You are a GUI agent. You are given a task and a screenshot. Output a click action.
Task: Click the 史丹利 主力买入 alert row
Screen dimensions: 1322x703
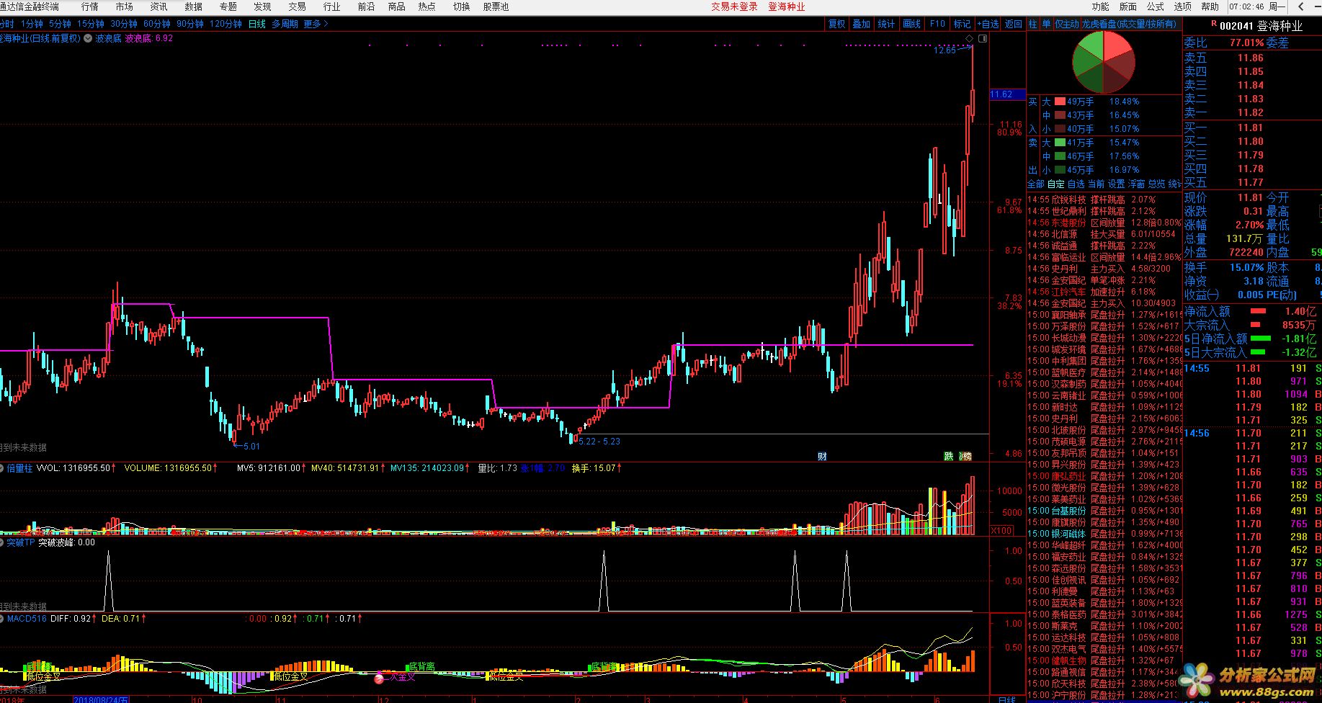point(1104,269)
